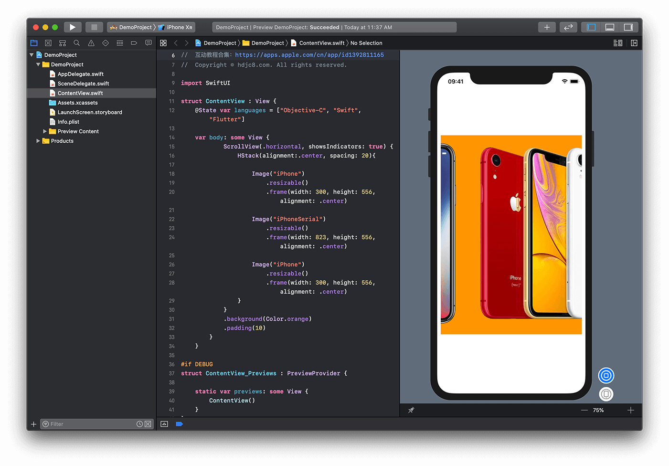
Task: Go forward in editor history
Action: 187,43
